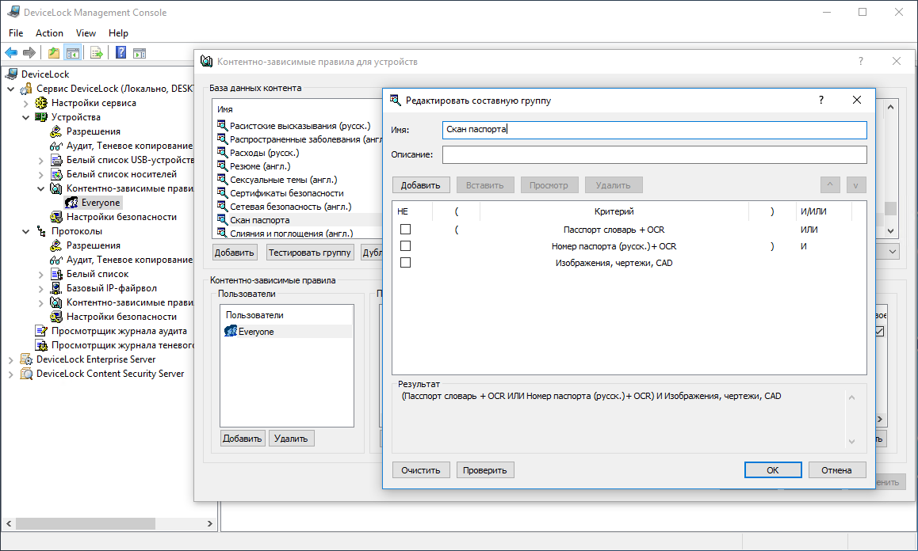Select Скан паспорта in content database list
The image size is (918, 551).
point(260,220)
